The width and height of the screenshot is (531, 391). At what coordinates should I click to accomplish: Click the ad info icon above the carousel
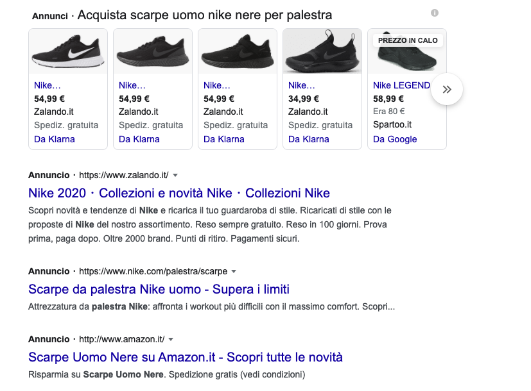click(x=435, y=13)
